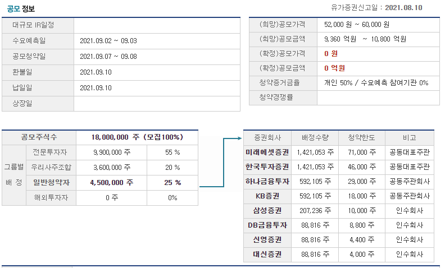Select the 하나금융투자 brokerage name
Screen dimensions: 445x268
coord(267,181)
